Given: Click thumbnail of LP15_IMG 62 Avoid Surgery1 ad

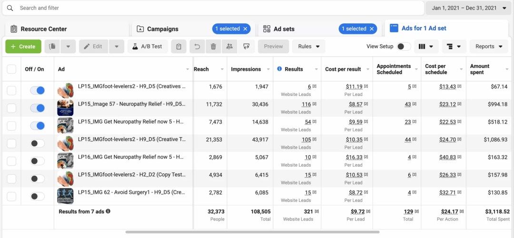Looking at the screenshot, I should (x=65, y=196).
